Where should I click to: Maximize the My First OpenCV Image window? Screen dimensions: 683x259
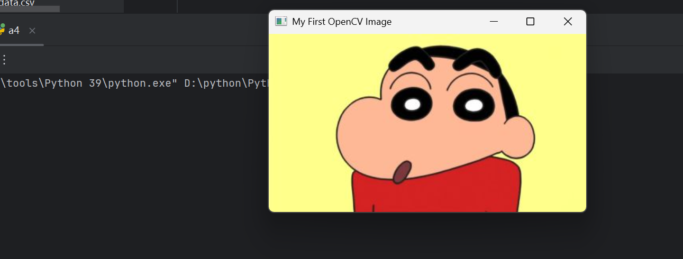[530, 22]
